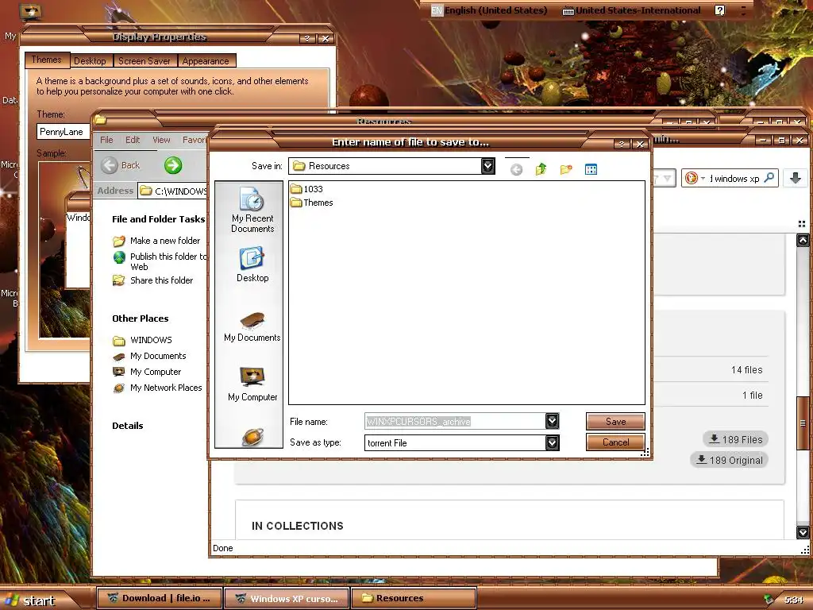The image size is (813, 610).
Task: Open the View menu in Explorer
Action: [161, 140]
